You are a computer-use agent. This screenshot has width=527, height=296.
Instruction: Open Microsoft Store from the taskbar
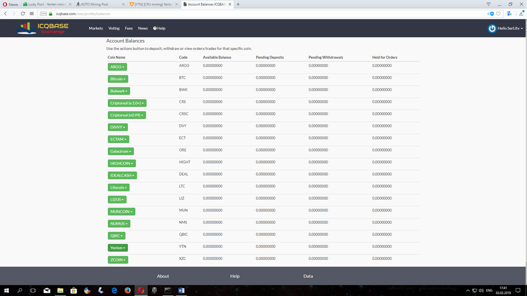tap(74, 290)
